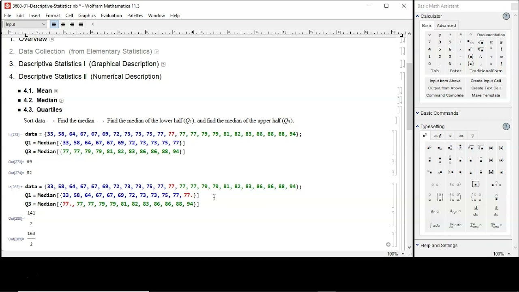Expand the 4.1. Mean subsection
Viewport: 519px width, 292px height.
pyautogui.click(x=56, y=91)
